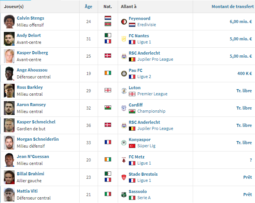Click the Sassuolo club crest icon
Image resolution: width=255 pixels, height=203 pixels.
[124, 195]
